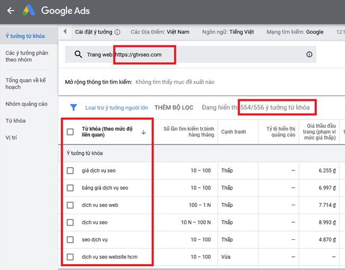Check the 'giá dịch vụ seo' keyword

pos(70,171)
